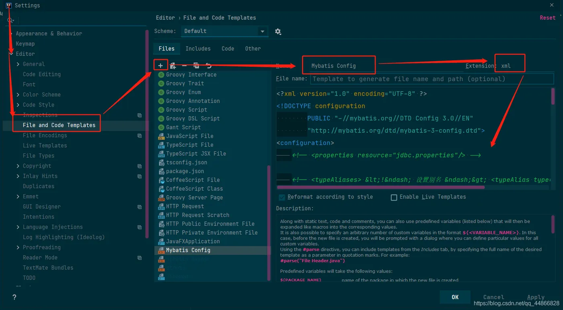Image resolution: width=563 pixels, height=310 pixels.
Task: Expand the Language Injections node
Action: point(18,227)
